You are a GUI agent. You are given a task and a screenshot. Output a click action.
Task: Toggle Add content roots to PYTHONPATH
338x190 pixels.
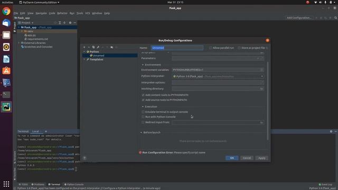(x=143, y=95)
